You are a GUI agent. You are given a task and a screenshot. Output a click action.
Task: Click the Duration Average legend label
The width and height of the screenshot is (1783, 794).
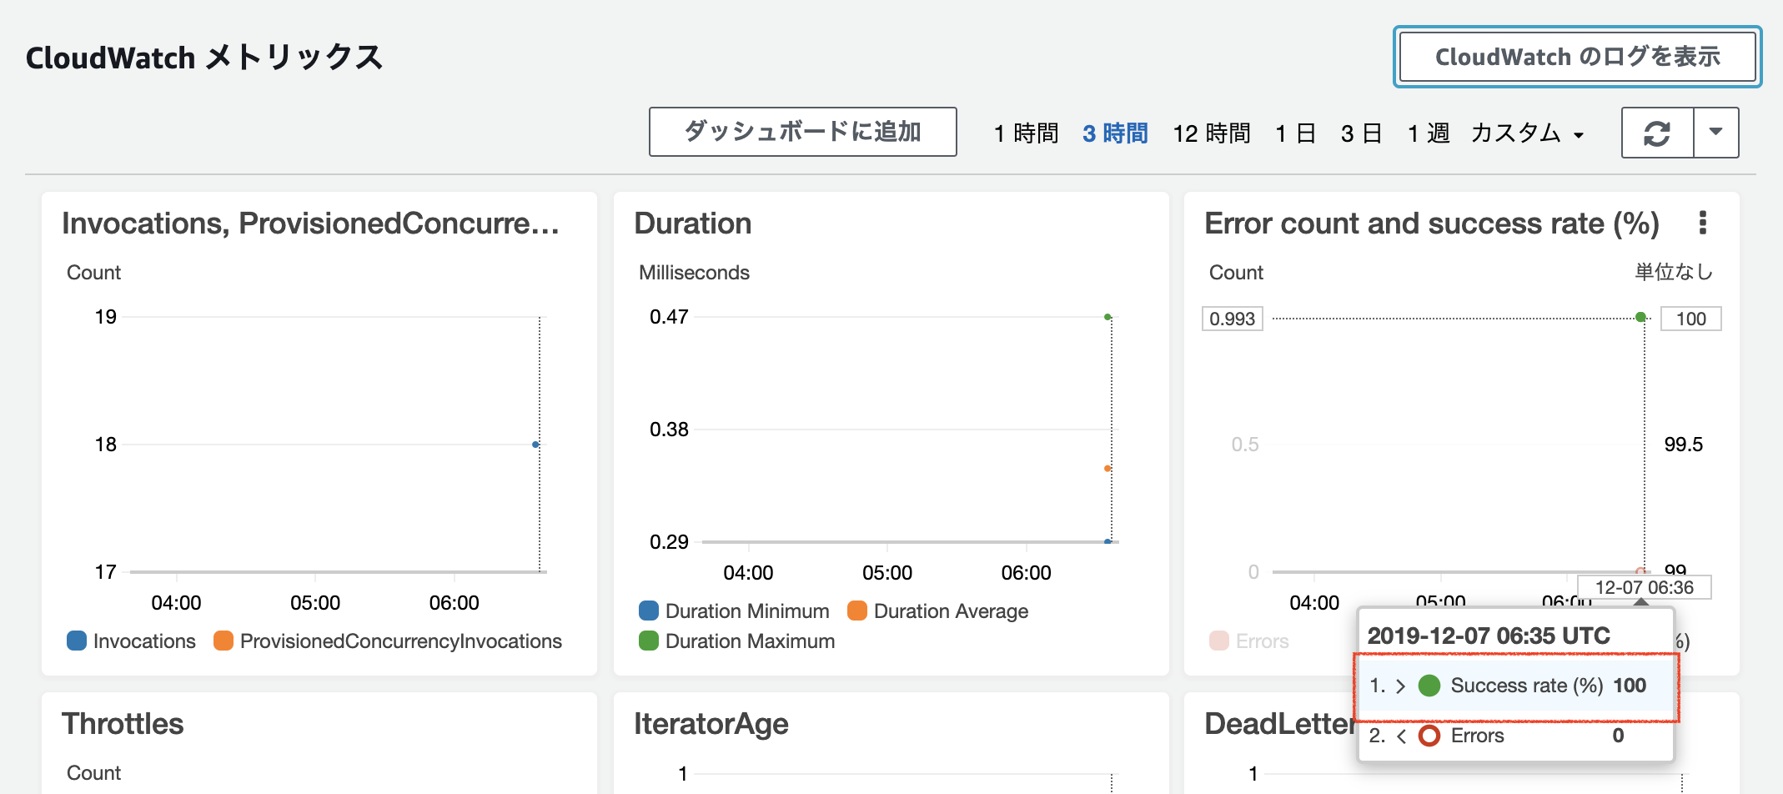pos(951,611)
